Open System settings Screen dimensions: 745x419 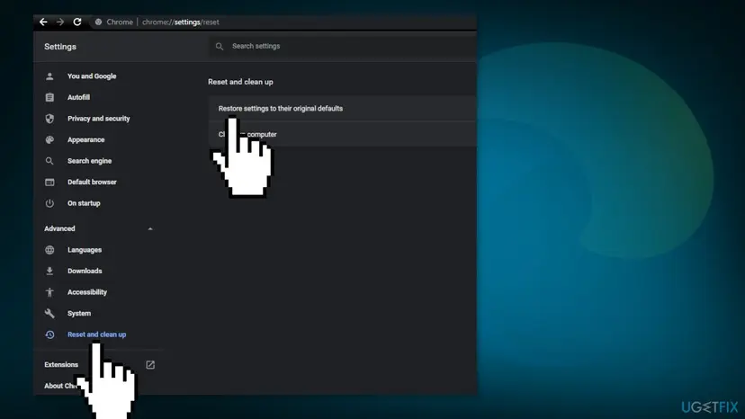(x=79, y=314)
